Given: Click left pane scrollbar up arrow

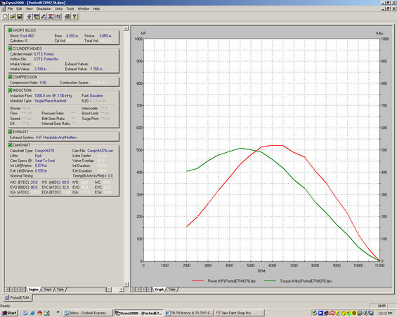Looking at the screenshot, I should point(126,28).
